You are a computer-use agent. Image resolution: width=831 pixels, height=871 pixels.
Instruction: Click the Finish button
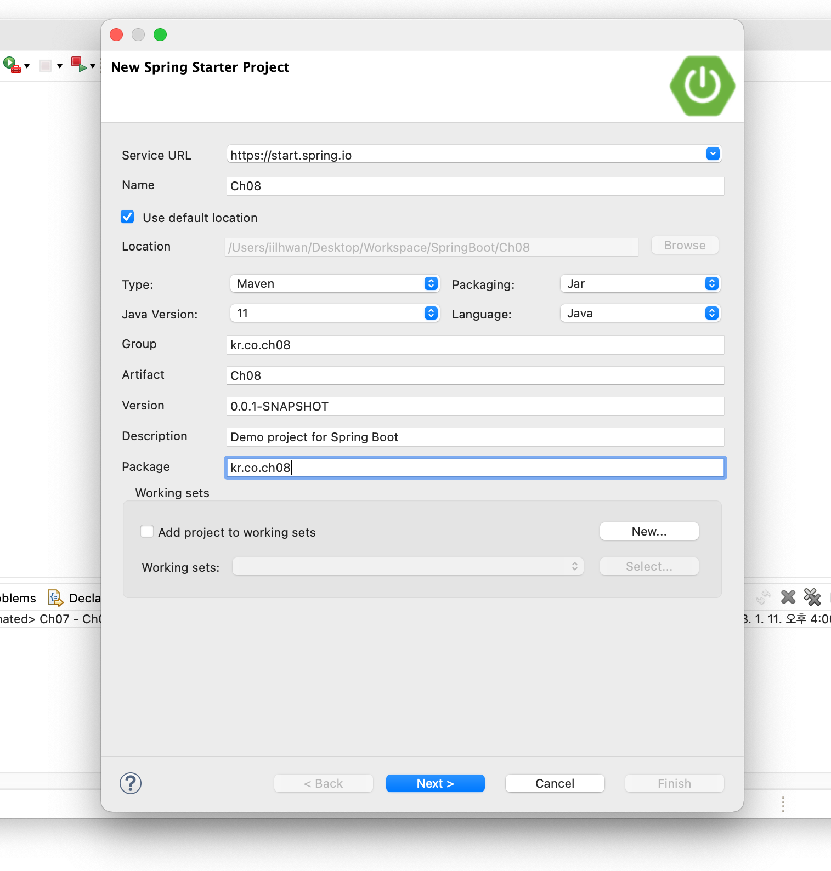(674, 783)
